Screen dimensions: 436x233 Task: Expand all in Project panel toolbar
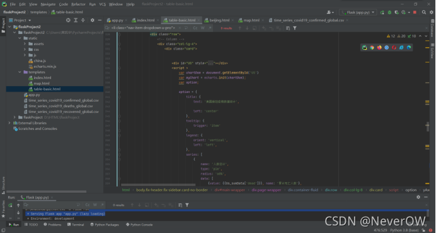pyautogui.click(x=76, y=20)
